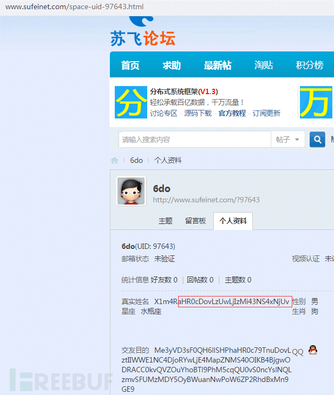The image size is (334, 395).
Task: Click the text line starting zmvSFUMzMDY5
Action: coord(205,379)
